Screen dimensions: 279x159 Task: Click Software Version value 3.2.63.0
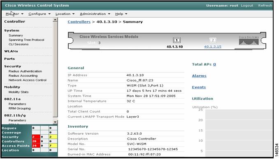[134, 133]
